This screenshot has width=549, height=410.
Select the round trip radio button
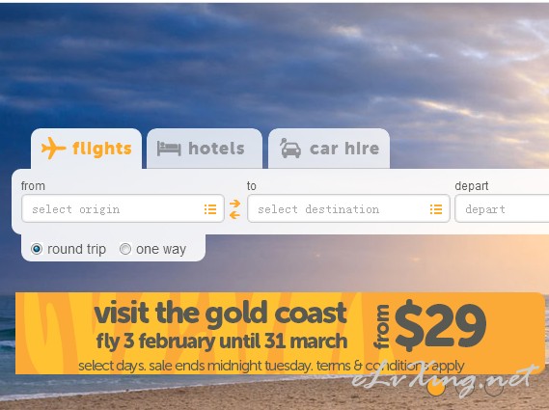(x=37, y=249)
